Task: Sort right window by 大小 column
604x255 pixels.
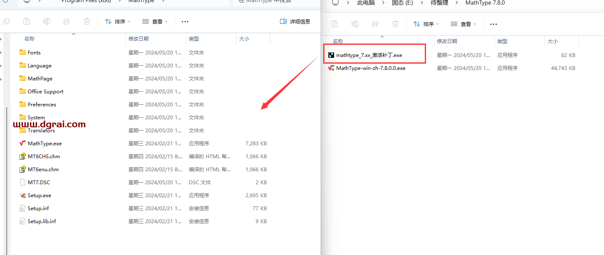Action: pos(553,41)
